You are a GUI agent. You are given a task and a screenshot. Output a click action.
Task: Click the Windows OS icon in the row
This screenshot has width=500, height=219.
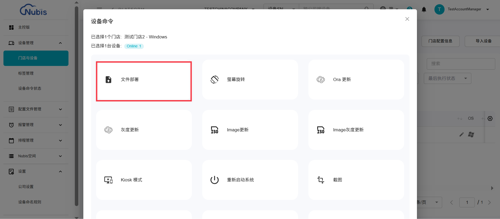(471, 135)
